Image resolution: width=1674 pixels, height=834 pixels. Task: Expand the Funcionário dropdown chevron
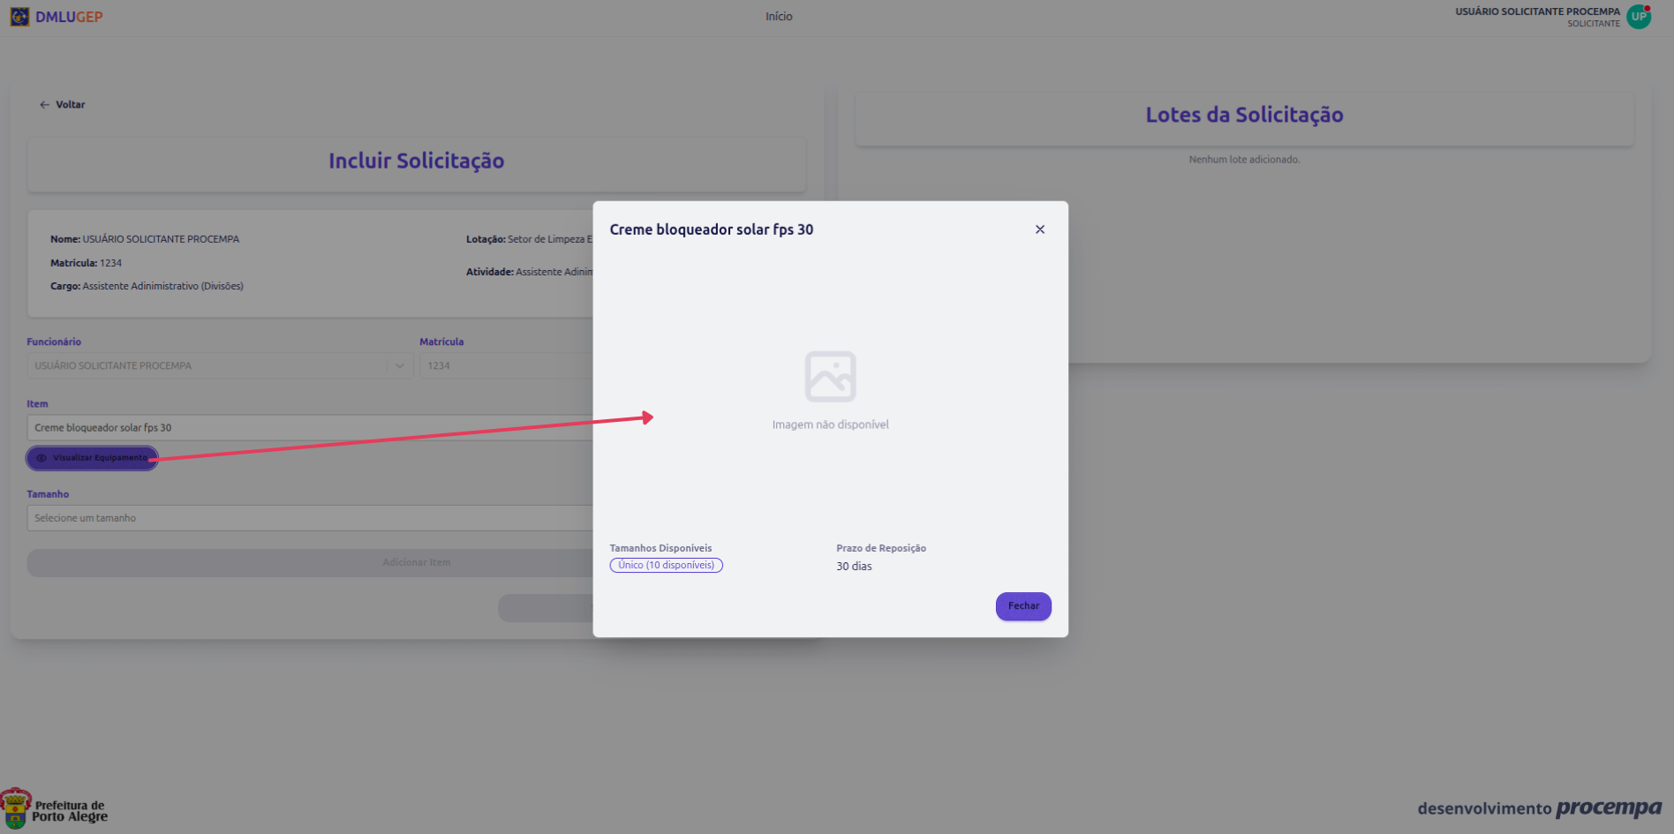[x=399, y=366]
